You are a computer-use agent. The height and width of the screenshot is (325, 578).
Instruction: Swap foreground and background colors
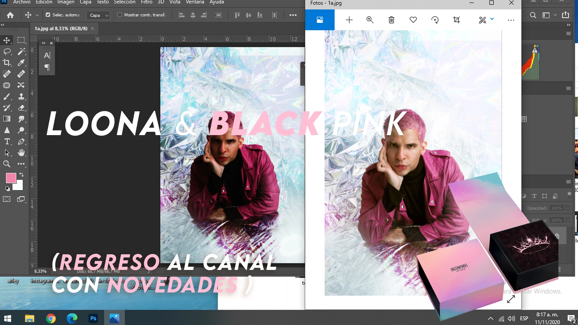click(22, 175)
